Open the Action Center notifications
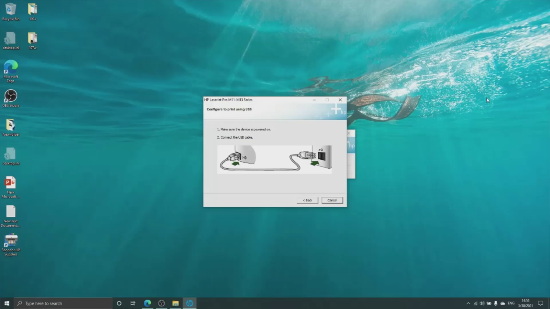The image size is (550, 309). (x=540, y=303)
